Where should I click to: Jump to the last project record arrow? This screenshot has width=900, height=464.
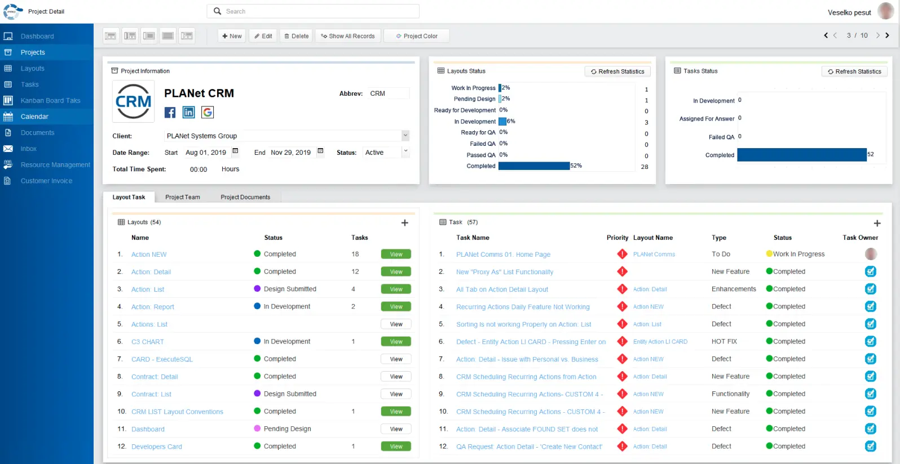tap(887, 35)
